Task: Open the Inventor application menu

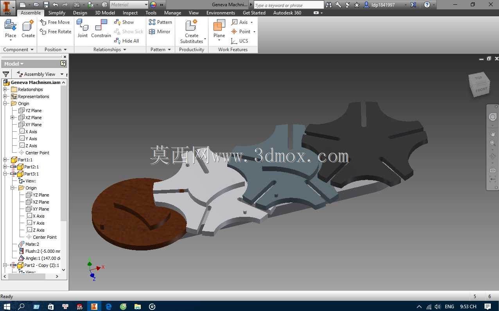Action: click(x=8, y=7)
